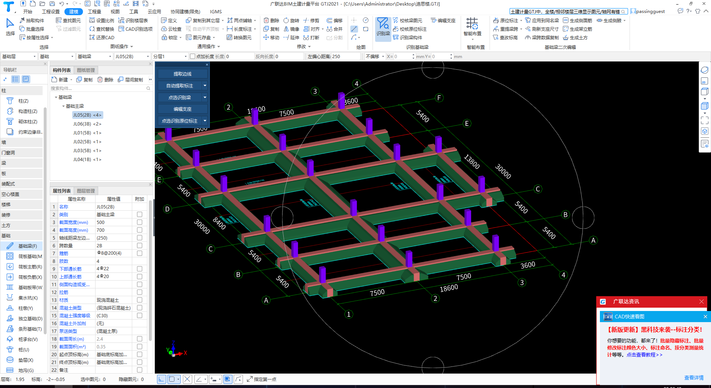Click the 搜索构件 search field

click(100, 88)
